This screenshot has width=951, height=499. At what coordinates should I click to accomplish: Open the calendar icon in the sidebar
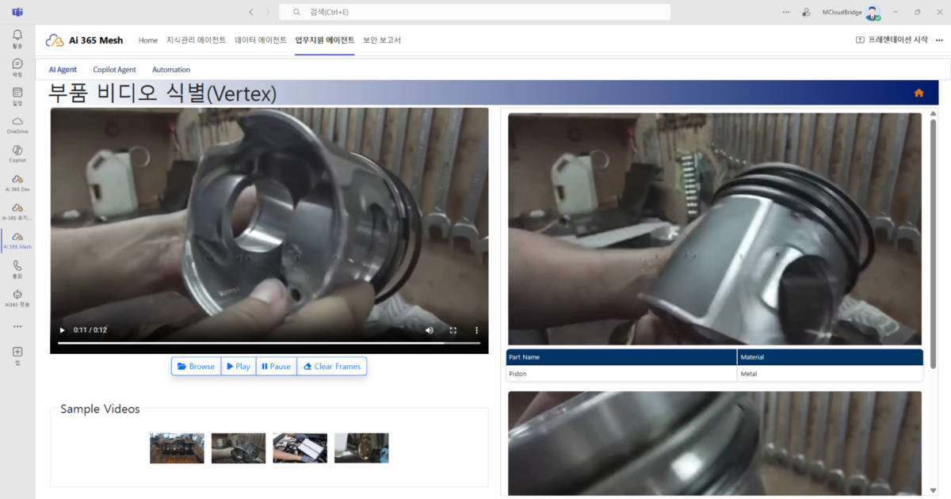coord(17,94)
